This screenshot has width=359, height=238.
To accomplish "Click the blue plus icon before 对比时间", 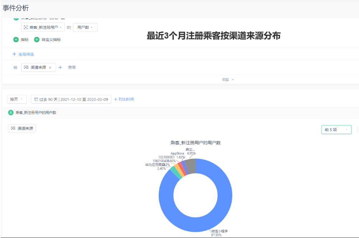I will click(116, 99).
